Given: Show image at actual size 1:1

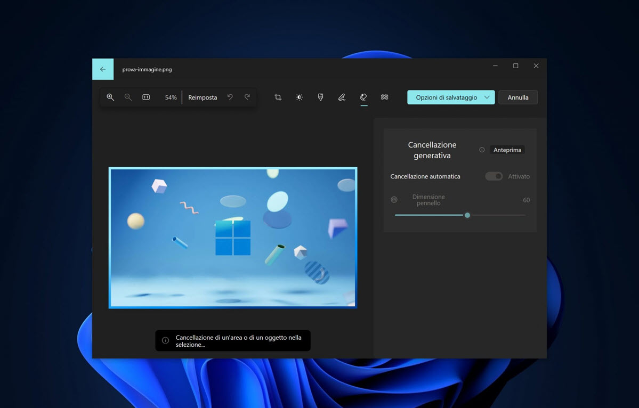Looking at the screenshot, I should tap(146, 97).
